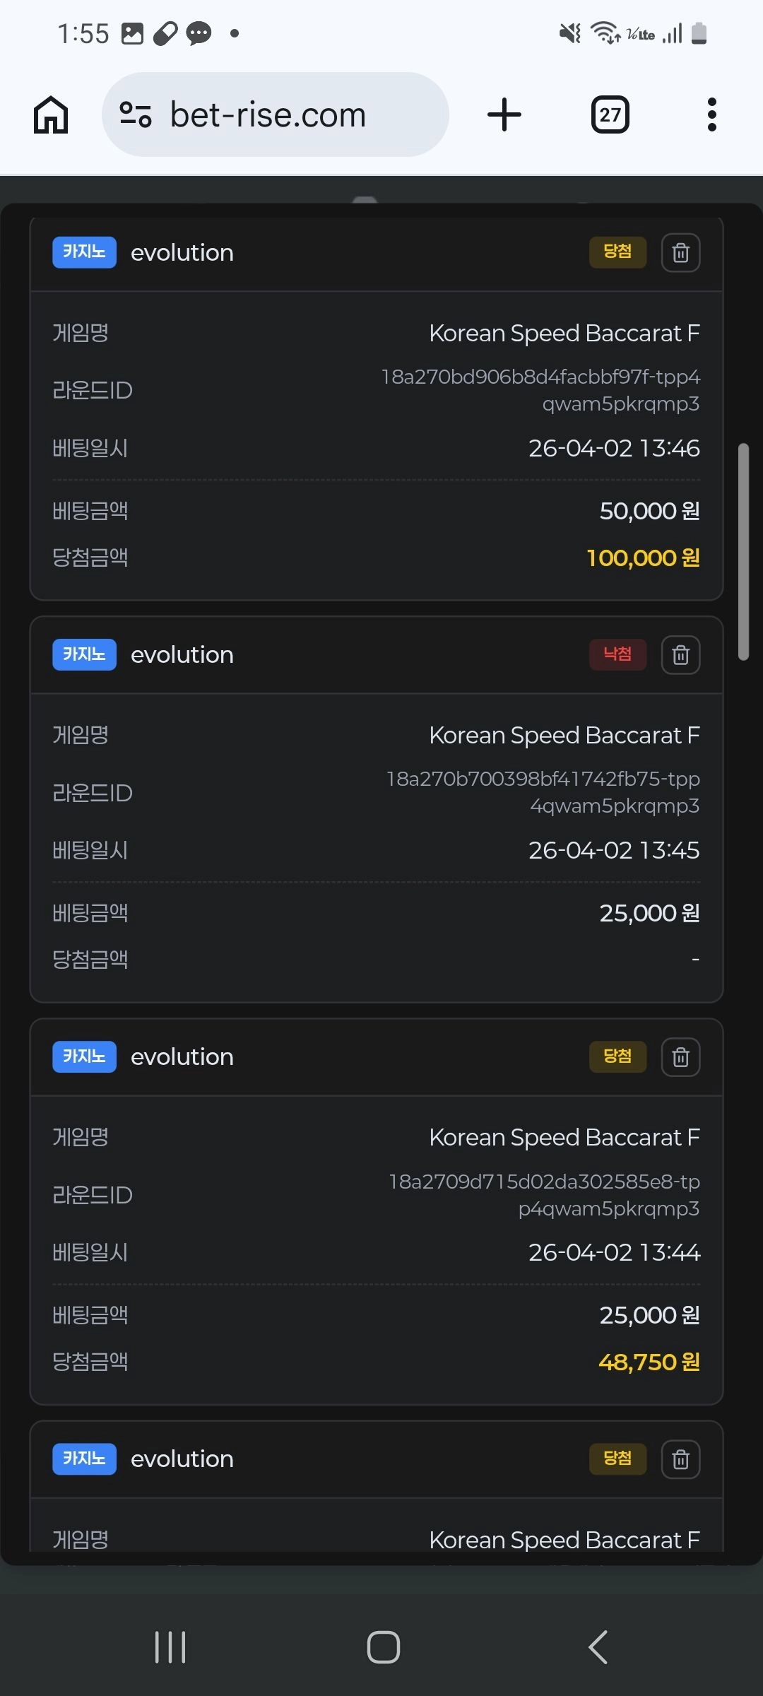This screenshot has height=1696, width=763.
Task: Open the tab switcher showing 27 tabs
Action: (x=610, y=114)
